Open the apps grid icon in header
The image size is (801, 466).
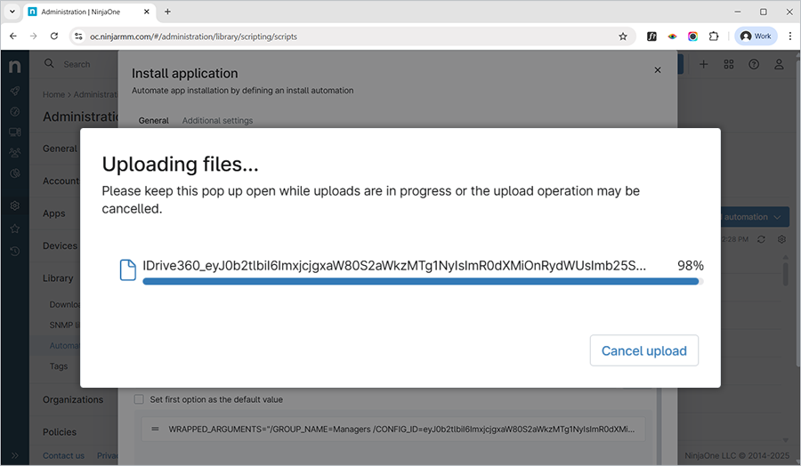tap(728, 64)
